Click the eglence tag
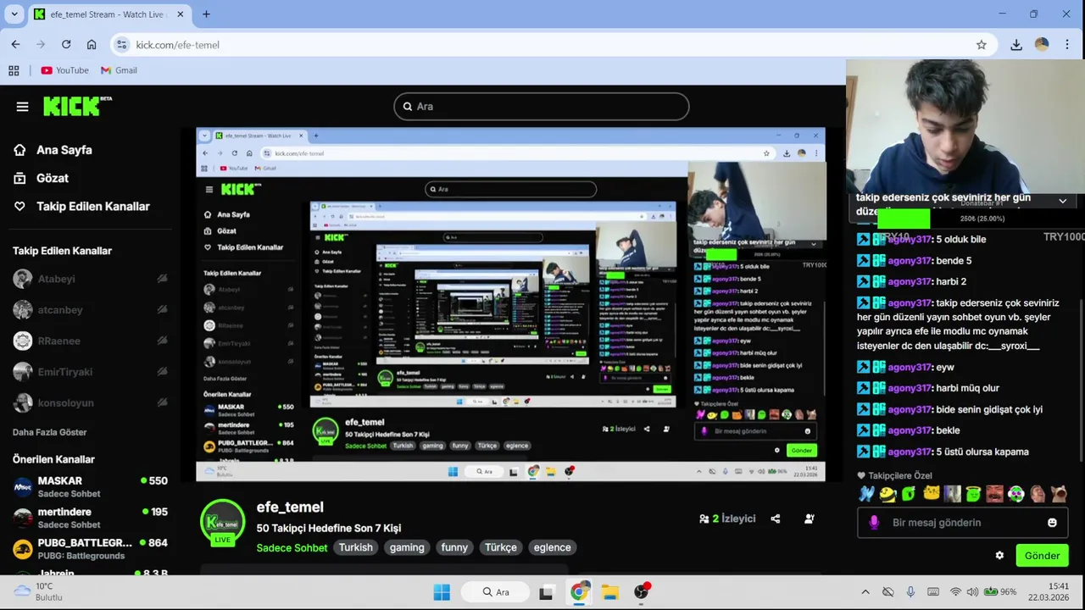1085x610 pixels. pyautogui.click(x=553, y=547)
